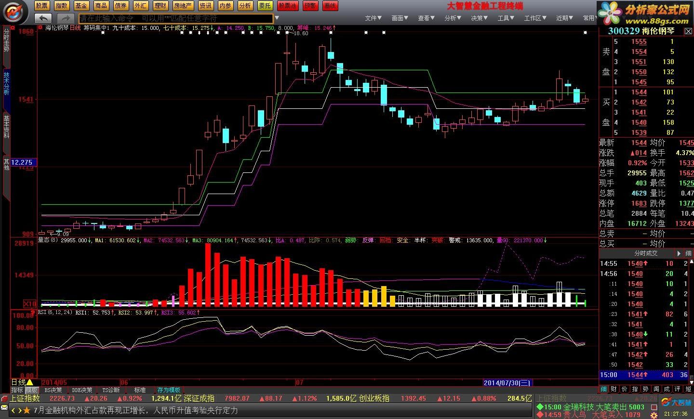The width and height of the screenshot is (694, 419).
Task: Click the arrow next to 分时成交
Action: pos(679,253)
